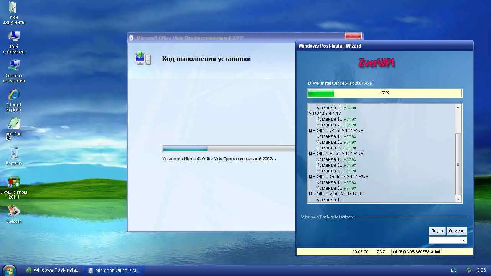Viewport: 491px width, 276px height.
Task: Click the log list scroll down arrow
Action: pos(458,199)
